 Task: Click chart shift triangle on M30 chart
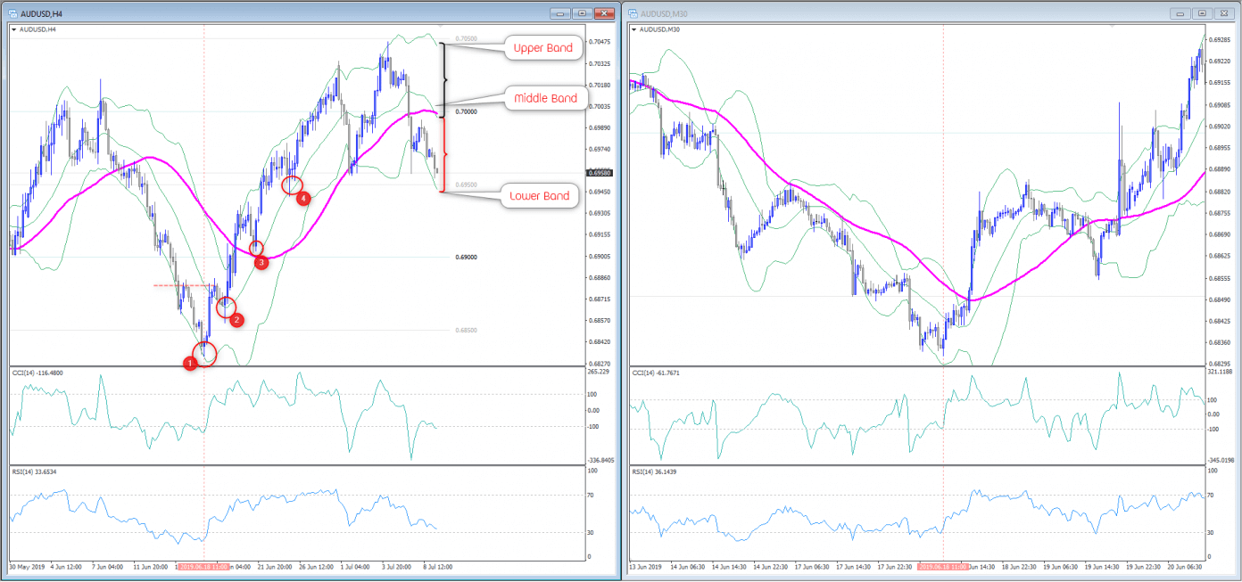click(1111, 27)
